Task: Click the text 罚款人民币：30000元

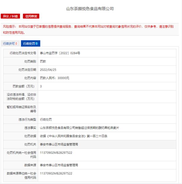Action: (55, 78)
